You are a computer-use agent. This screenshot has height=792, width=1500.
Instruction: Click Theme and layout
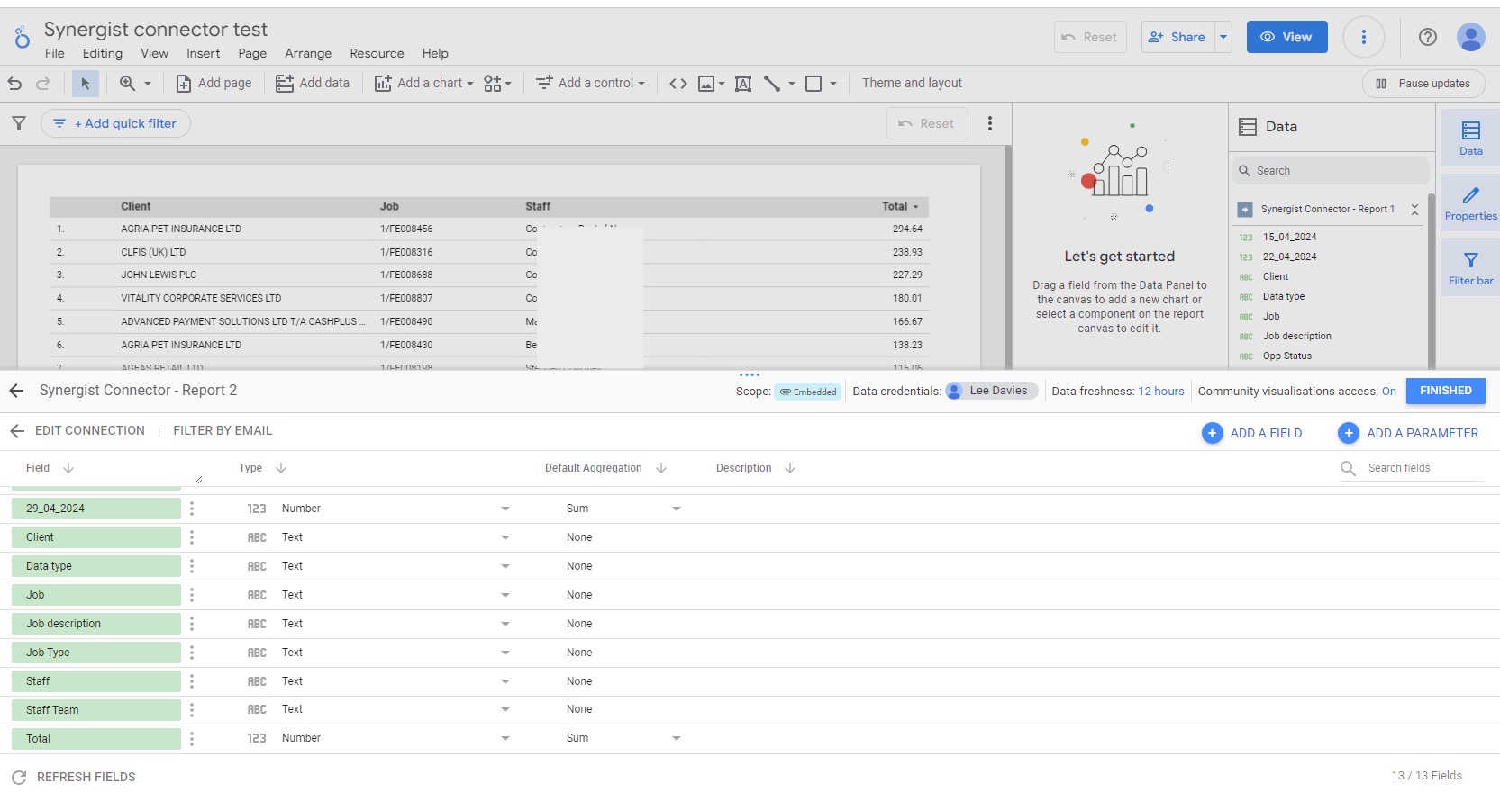point(912,84)
